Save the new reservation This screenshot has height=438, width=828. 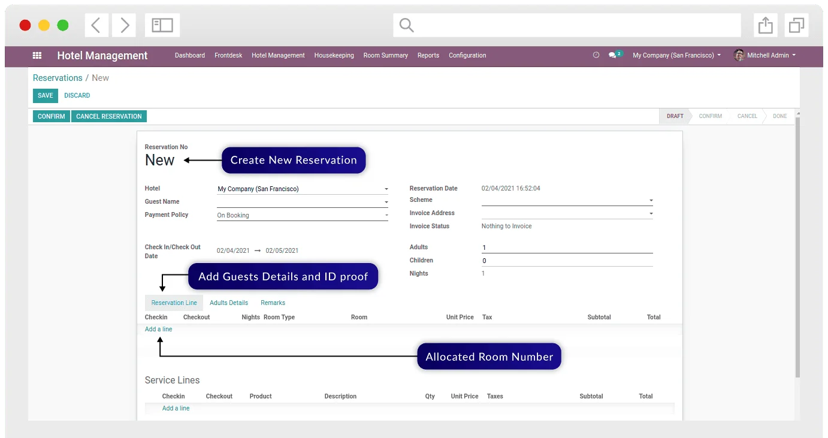pyautogui.click(x=46, y=95)
